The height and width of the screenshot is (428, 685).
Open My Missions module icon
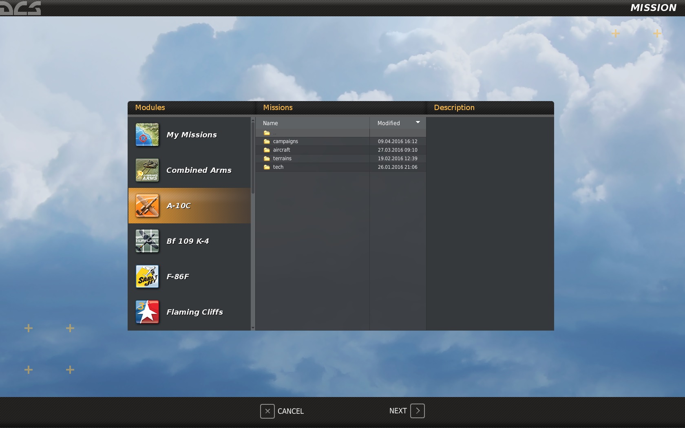tap(147, 135)
